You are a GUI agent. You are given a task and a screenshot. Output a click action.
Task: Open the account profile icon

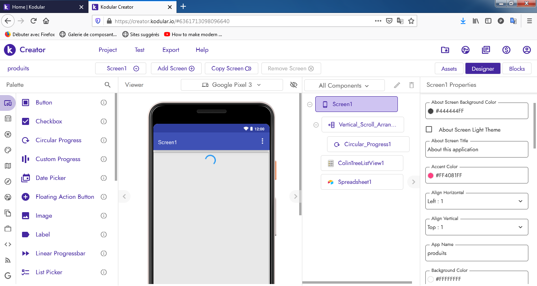(x=527, y=50)
